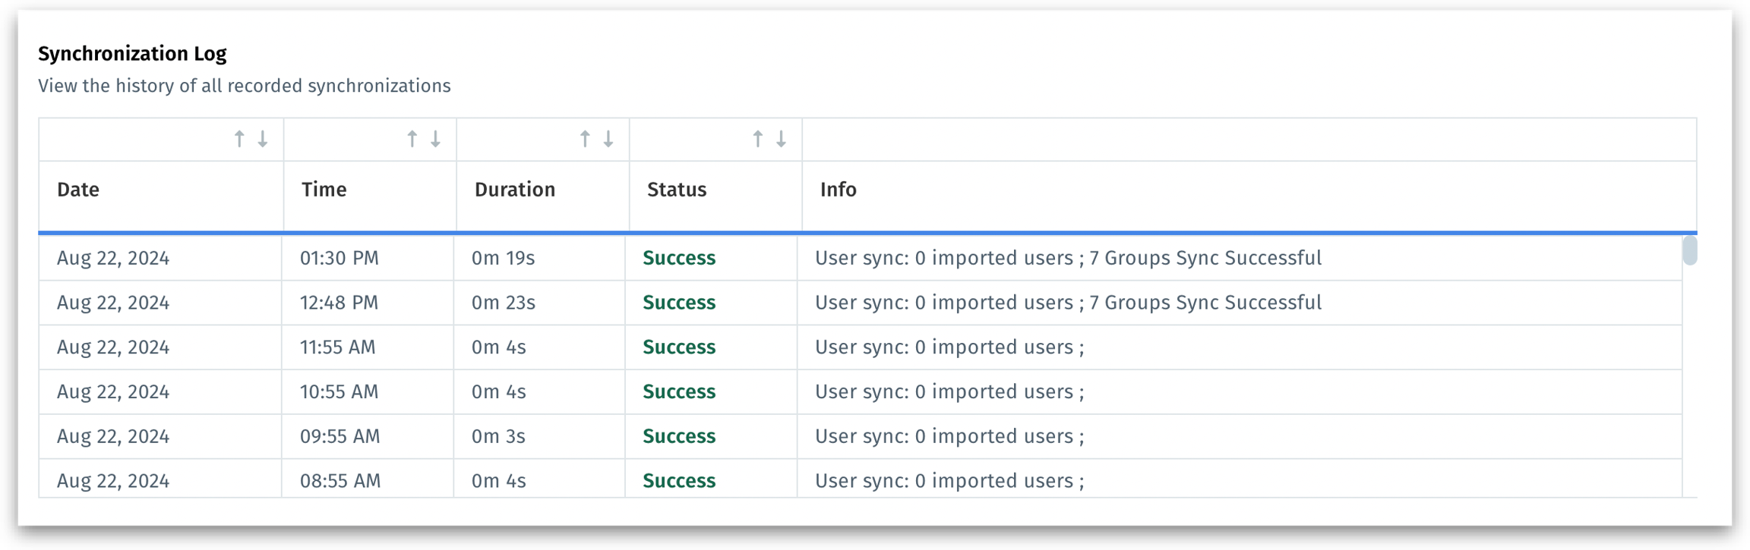Screen dimensions: 1750x550
Task: Sort Date column ascending with up arrow
Action: [239, 139]
